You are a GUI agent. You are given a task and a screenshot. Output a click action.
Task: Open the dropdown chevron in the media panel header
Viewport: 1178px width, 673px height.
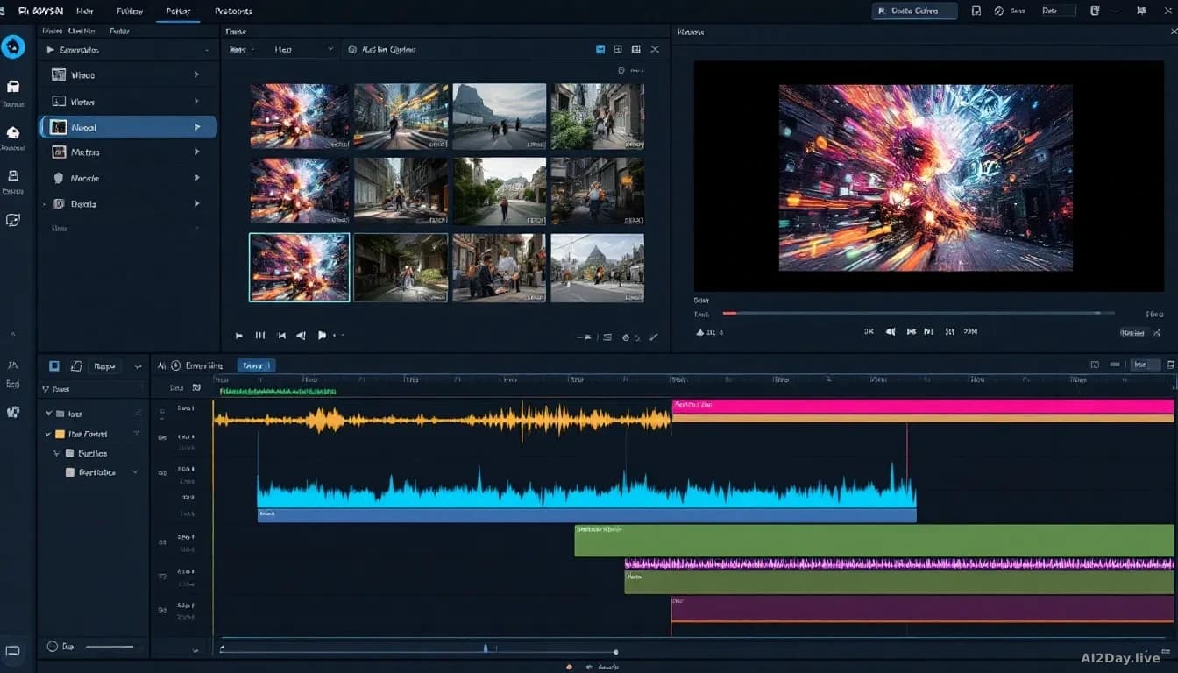(x=330, y=50)
